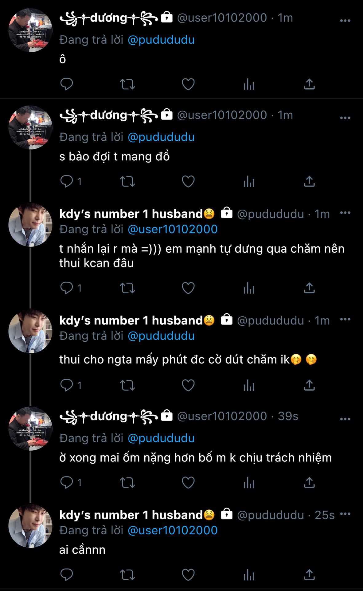
Task: Open kdy's number 1 husband avatar on last tweet
Action: click(30, 526)
